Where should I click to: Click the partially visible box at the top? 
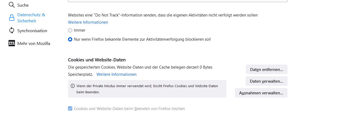pos(178,1)
